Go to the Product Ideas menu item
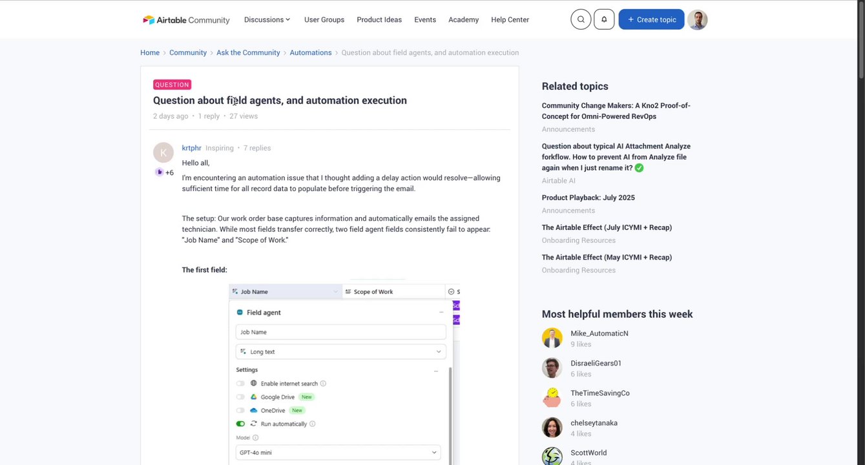 click(379, 20)
